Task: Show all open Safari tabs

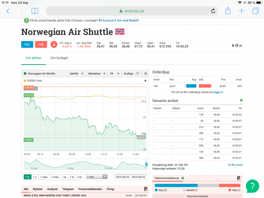Action: 255,11
